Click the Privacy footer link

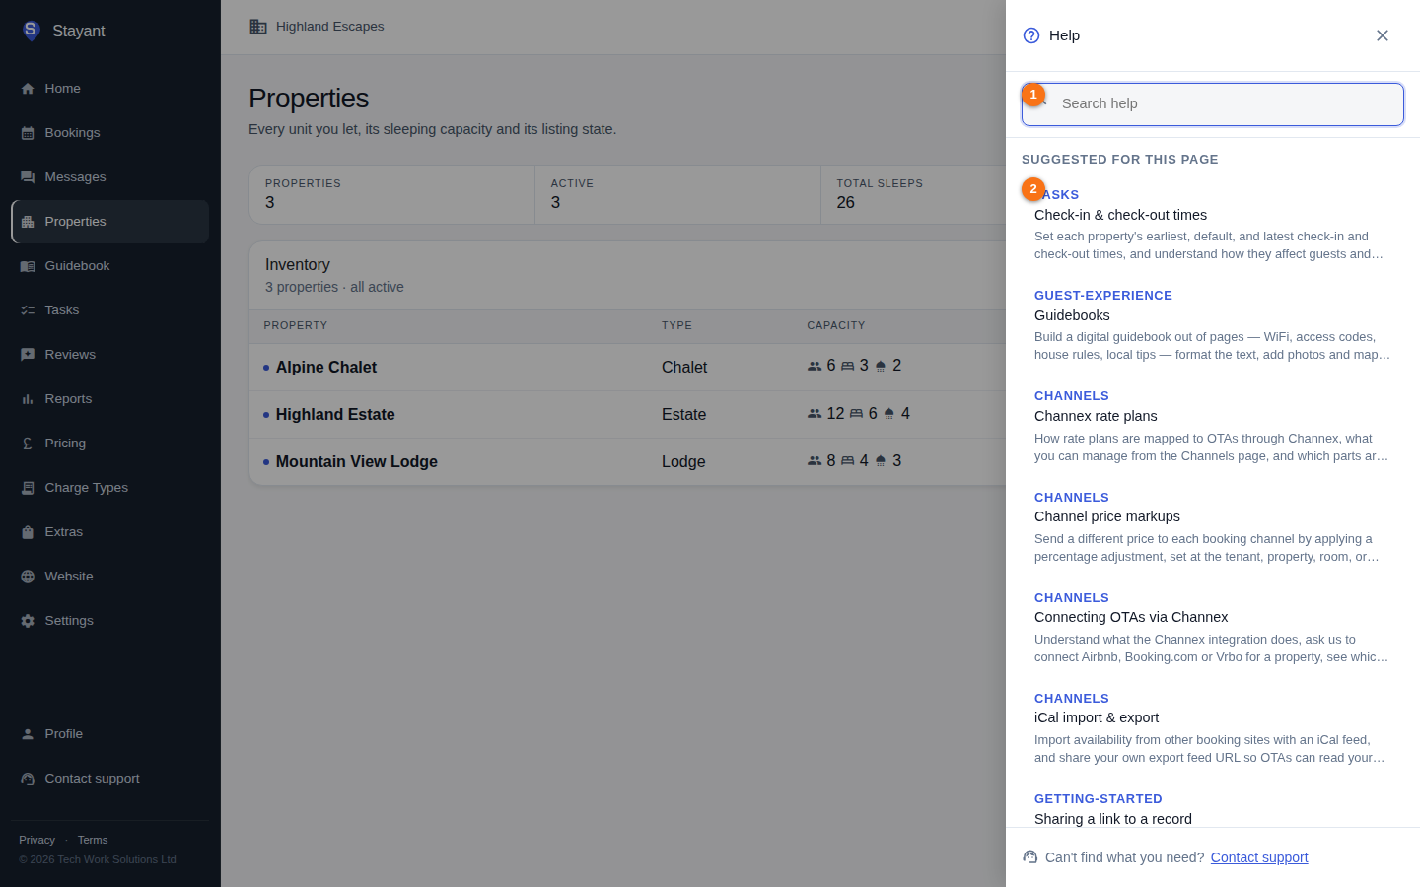(x=36, y=840)
